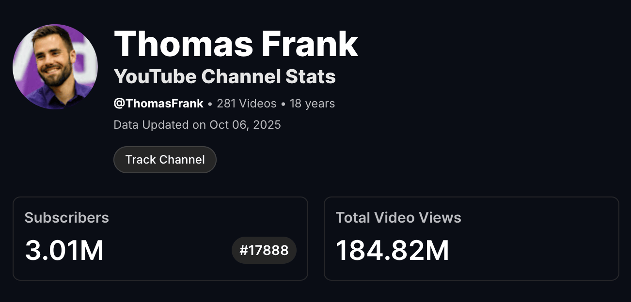Click the Total Video Views label

coord(399,218)
